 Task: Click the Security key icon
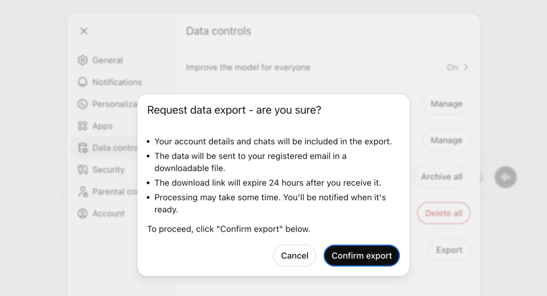click(83, 170)
